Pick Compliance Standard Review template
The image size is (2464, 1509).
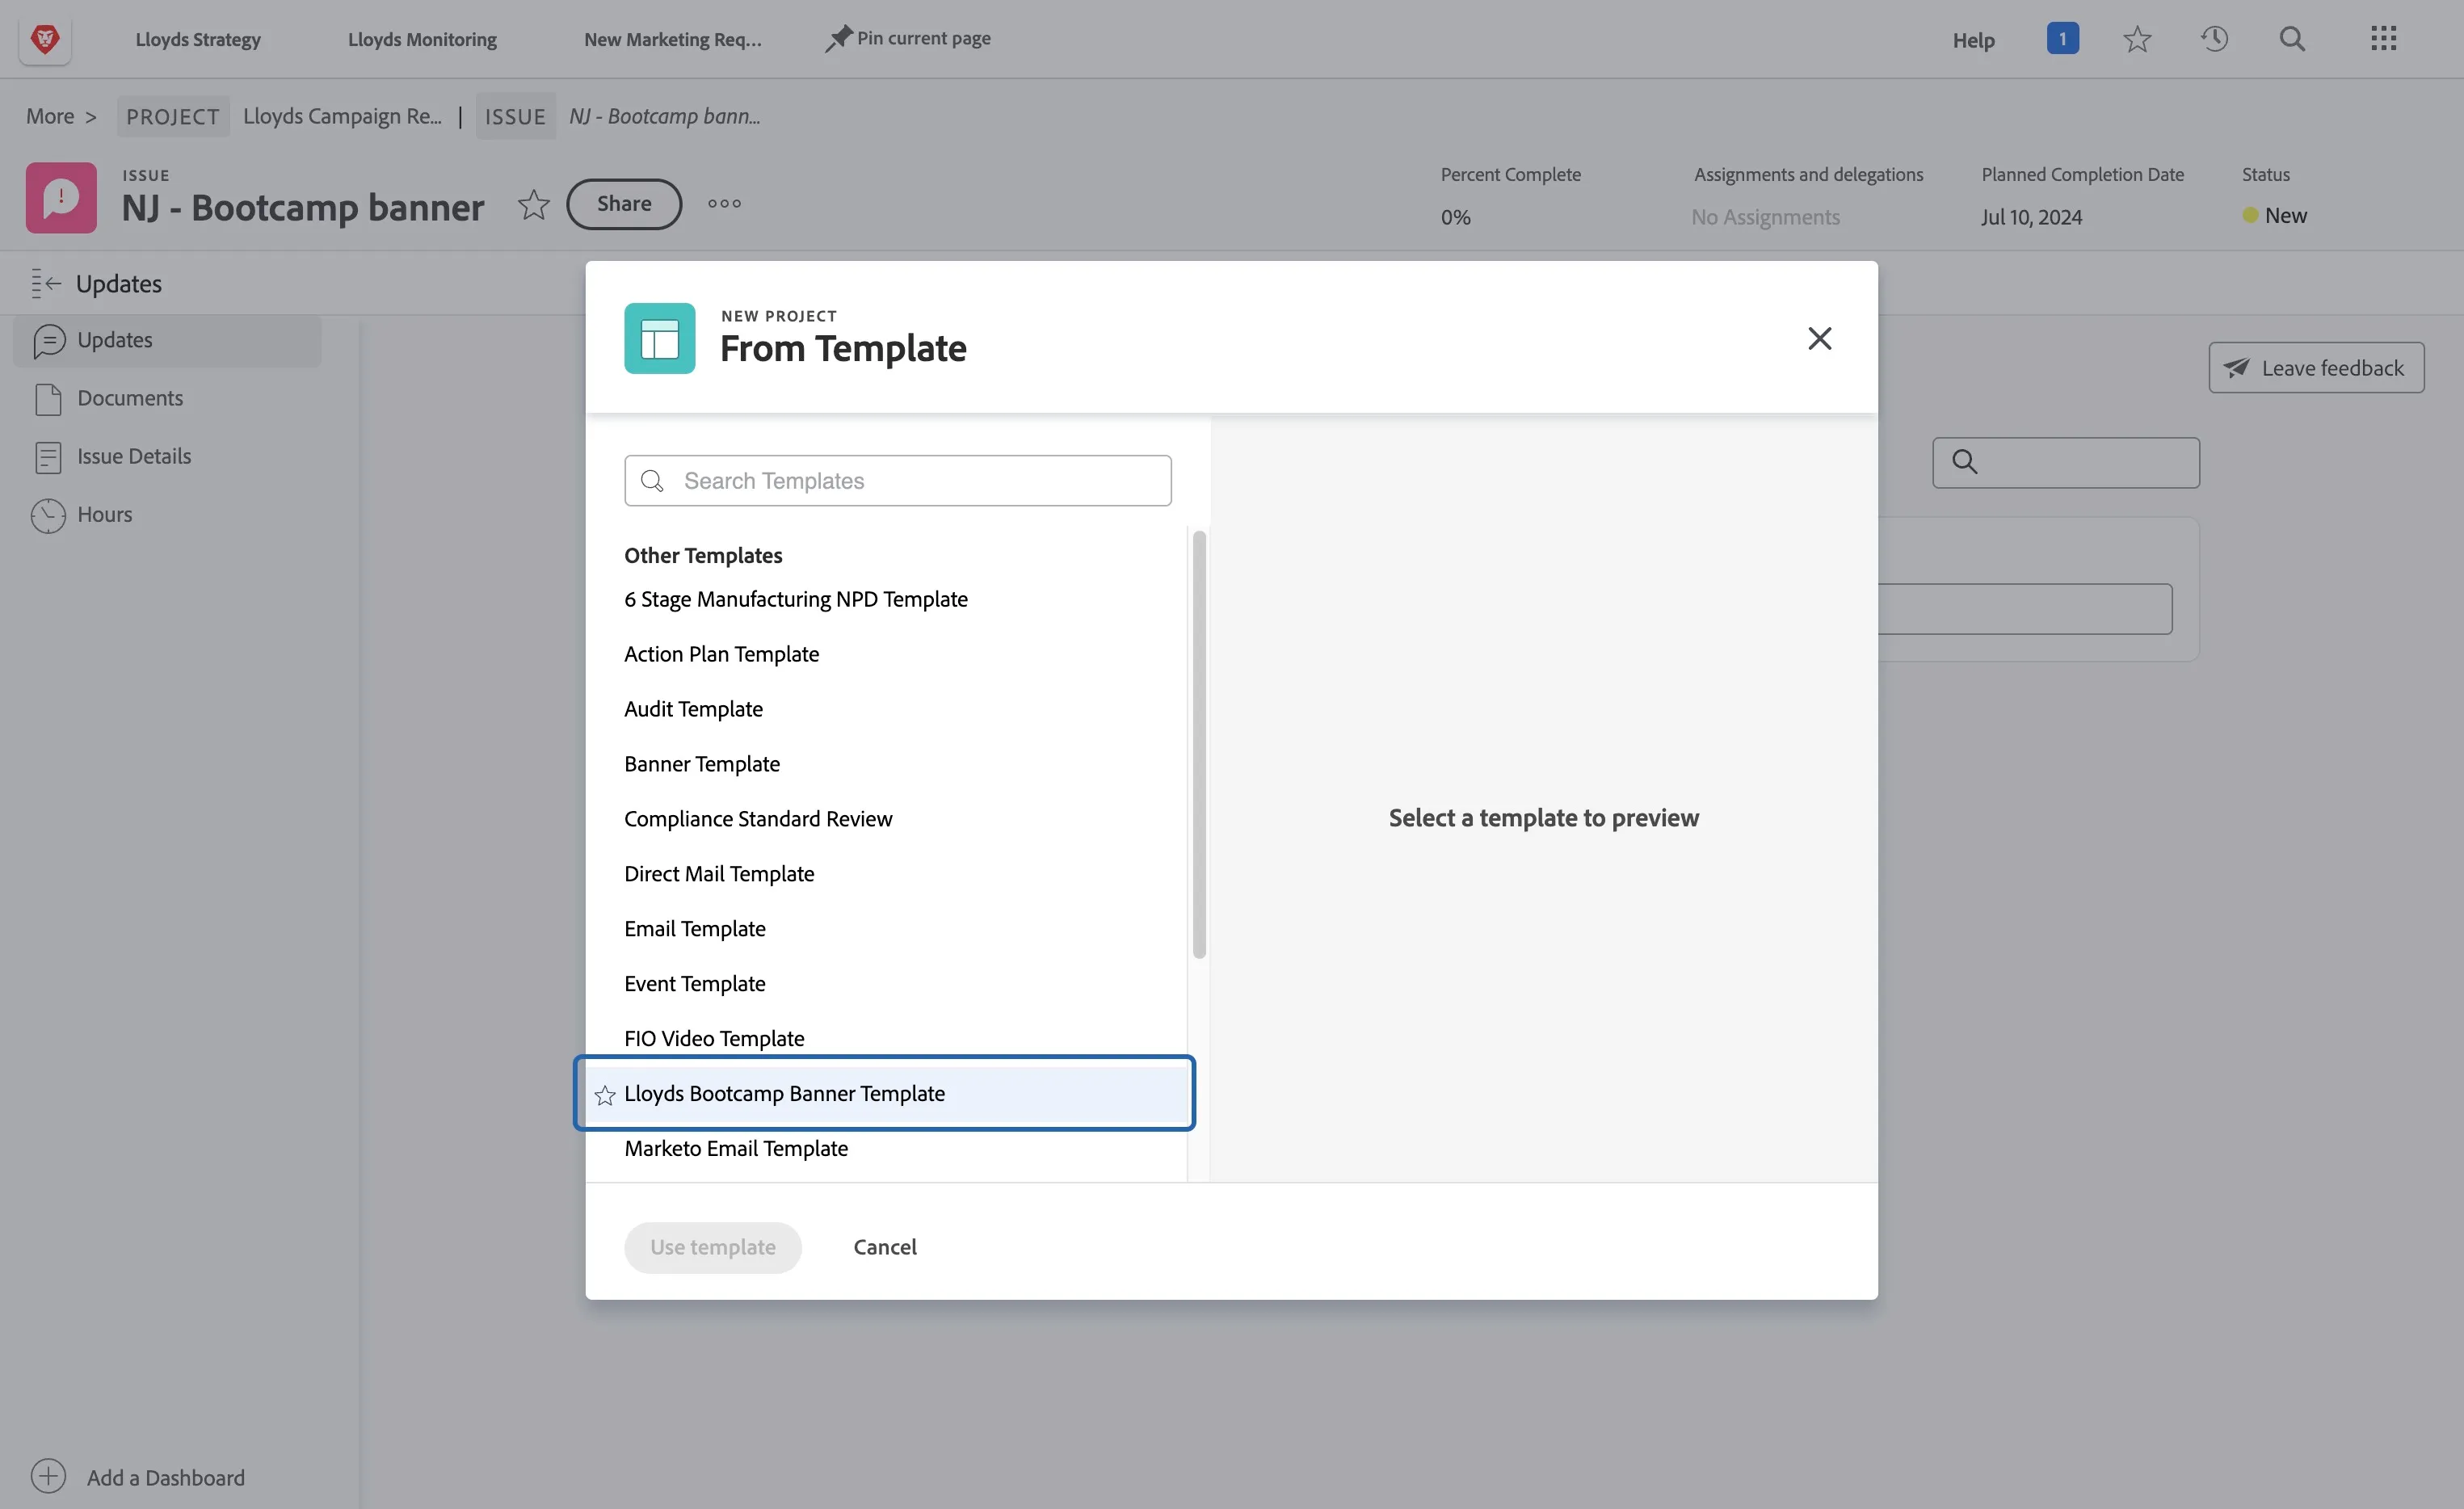(x=758, y=819)
